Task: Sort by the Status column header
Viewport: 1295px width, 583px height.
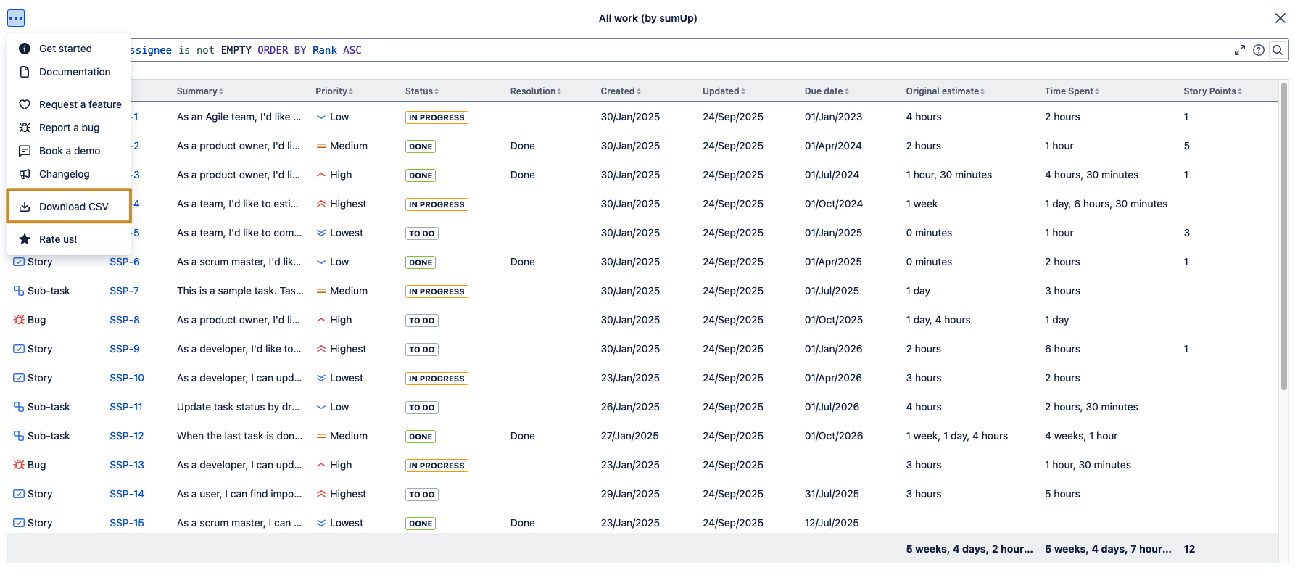Action: point(421,91)
